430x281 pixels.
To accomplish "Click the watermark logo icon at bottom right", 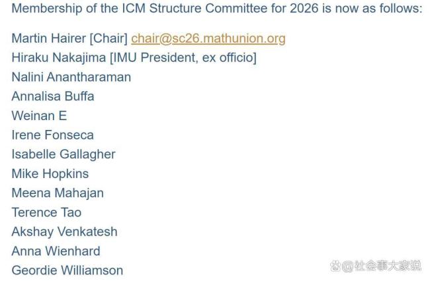I will tap(335, 265).
